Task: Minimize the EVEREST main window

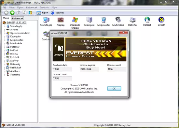Action: (x=161, y=2)
